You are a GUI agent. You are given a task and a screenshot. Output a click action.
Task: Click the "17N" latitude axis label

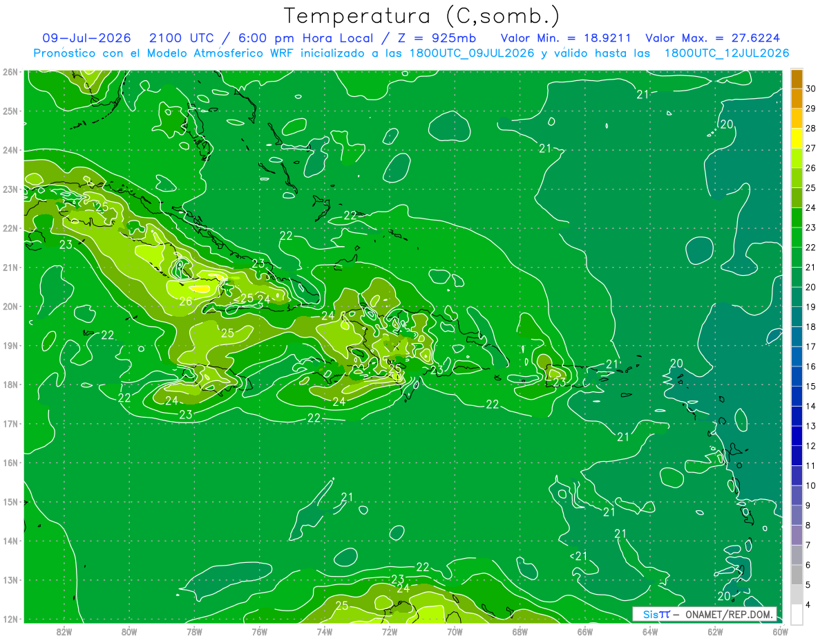coord(10,423)
